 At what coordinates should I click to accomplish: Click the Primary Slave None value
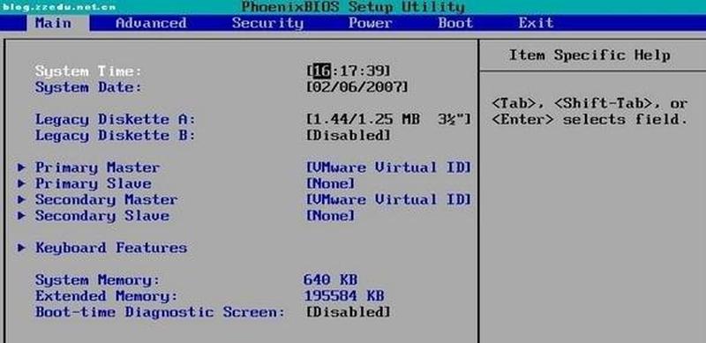(330, 183)
